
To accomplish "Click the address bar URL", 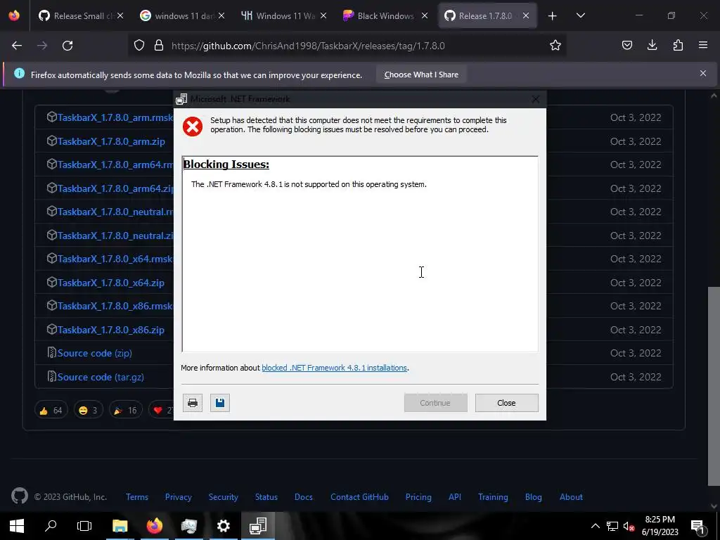I will [x=308, y=46].
